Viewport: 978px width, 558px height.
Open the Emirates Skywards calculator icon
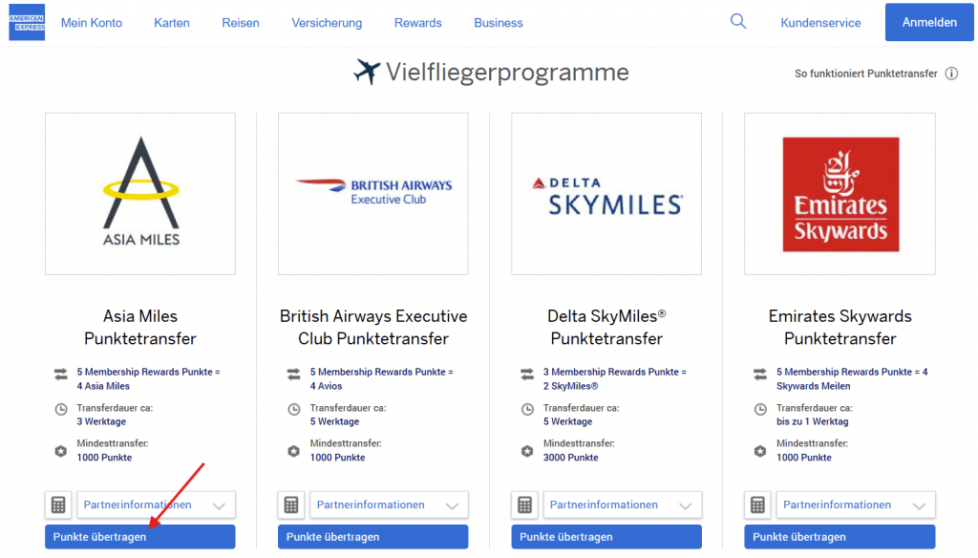tap(757, 504)
